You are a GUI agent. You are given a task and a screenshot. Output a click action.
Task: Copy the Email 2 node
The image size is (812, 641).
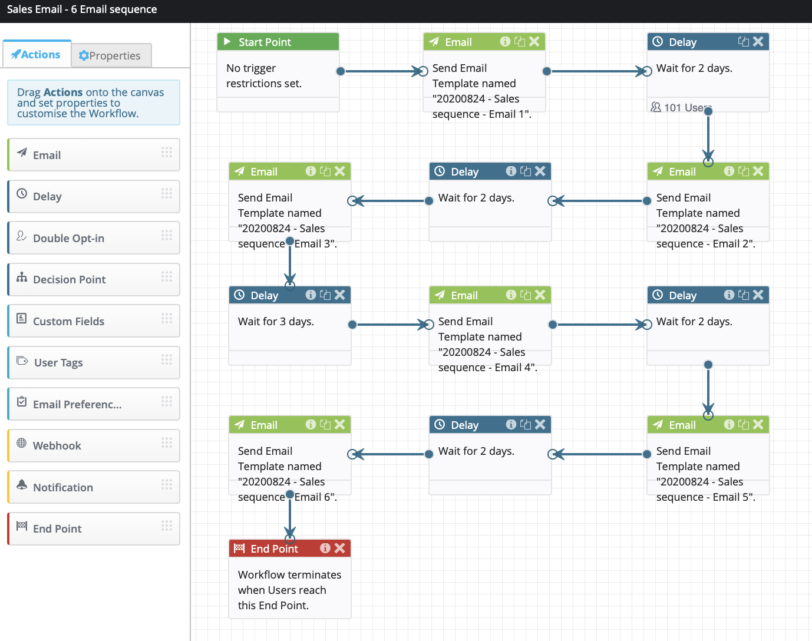(744, 171)
